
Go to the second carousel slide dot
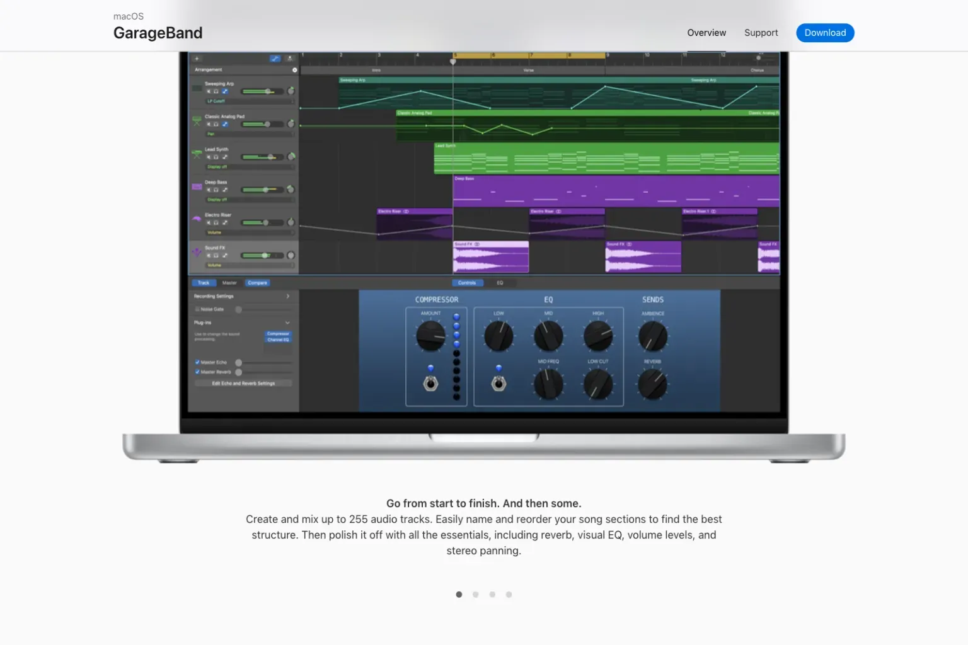[476, 595]
